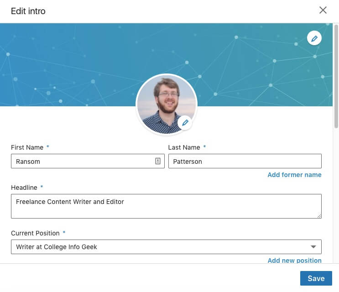The image size is (339, 292).
Task: Click the resize grip of the Headline textarea
Action: 319,216
